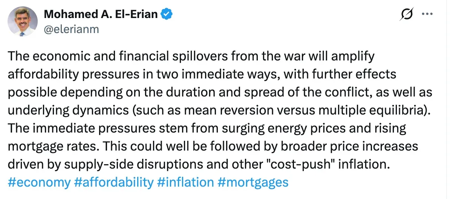Select the #mortgages hashtag
The width and height of the screenshot is (450, 199).
pyautogui.click(x=253, y=182)
